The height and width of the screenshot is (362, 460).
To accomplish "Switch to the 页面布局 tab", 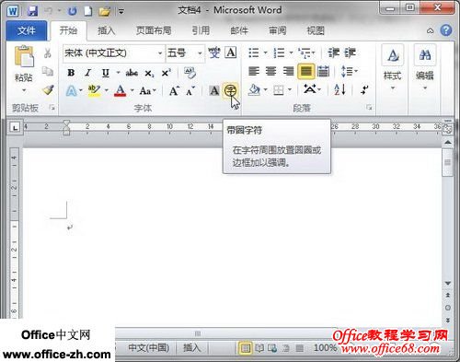I will tap(154, 30).
